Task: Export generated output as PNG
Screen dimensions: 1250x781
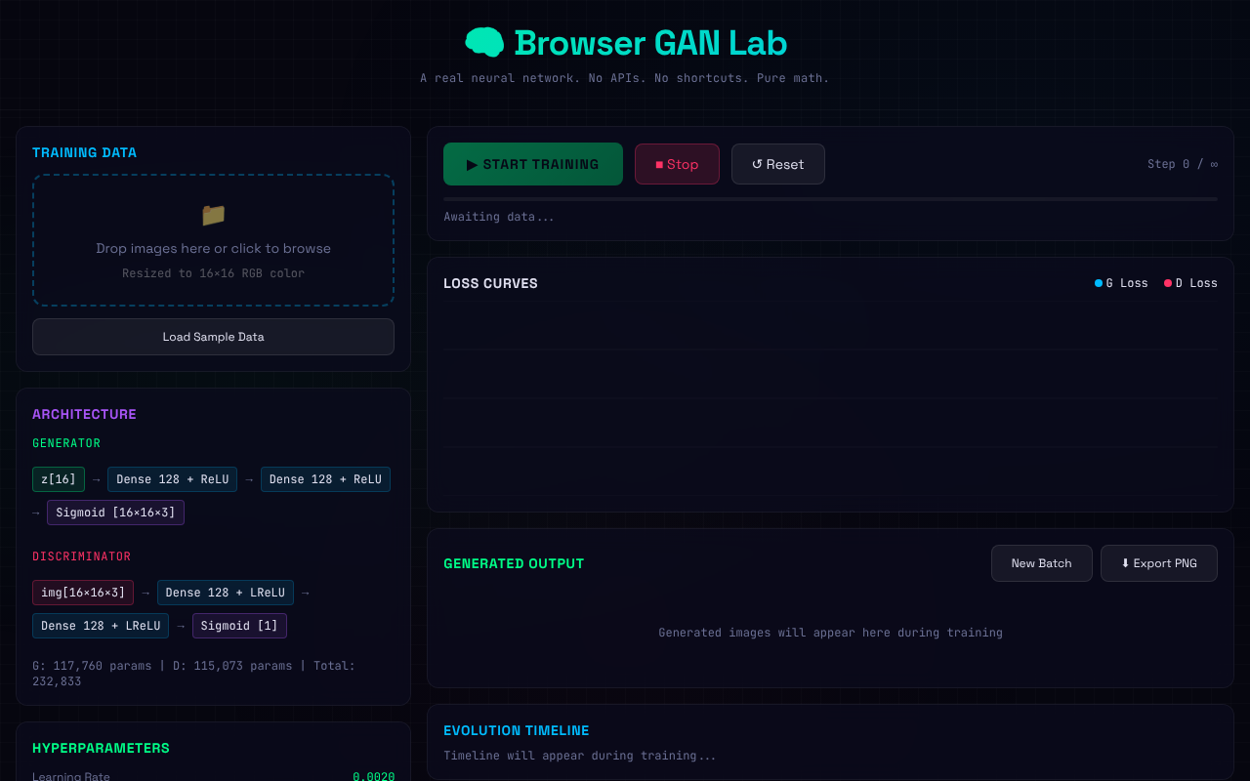Action: (1158, 563)
